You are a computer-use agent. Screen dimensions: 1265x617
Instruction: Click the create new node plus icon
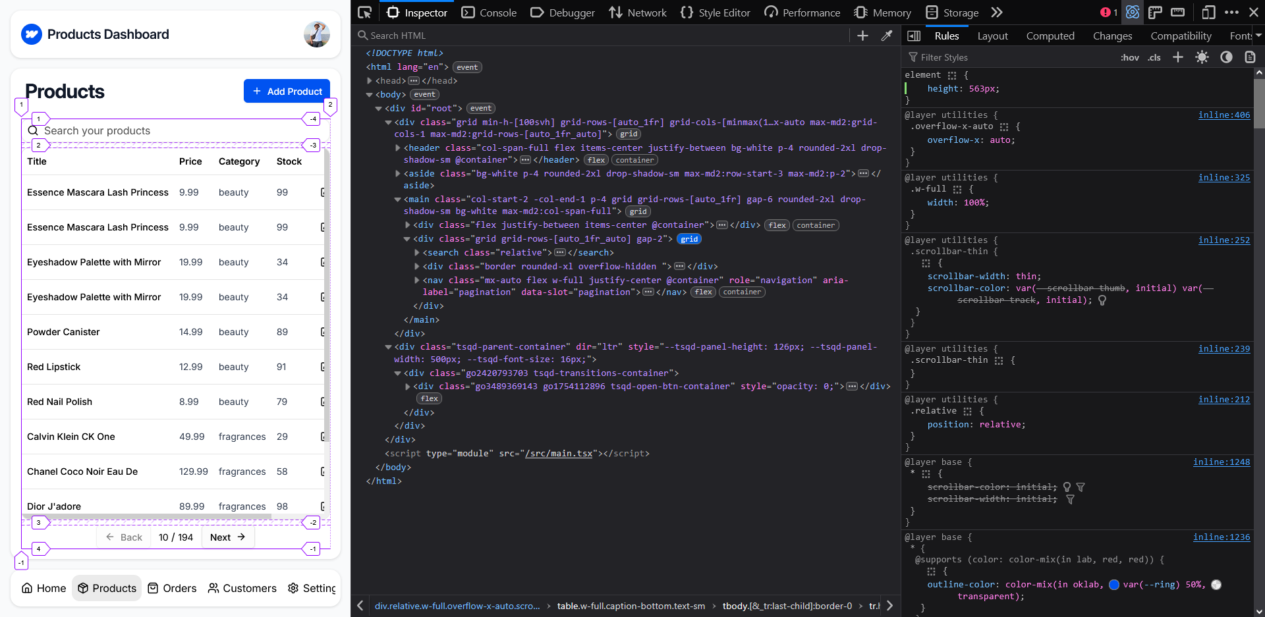pos(862,36)
